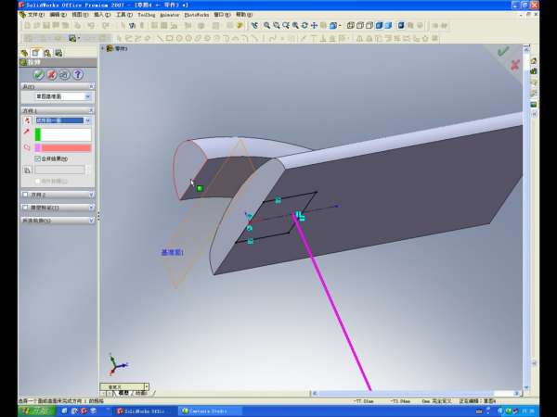Screen dimensions: 557x417
Task: Select the rotate view tool
Action: (304, 26)
